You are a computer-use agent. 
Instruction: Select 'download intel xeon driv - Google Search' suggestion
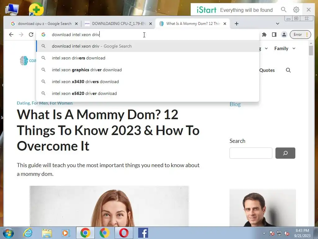pos(148,46)
